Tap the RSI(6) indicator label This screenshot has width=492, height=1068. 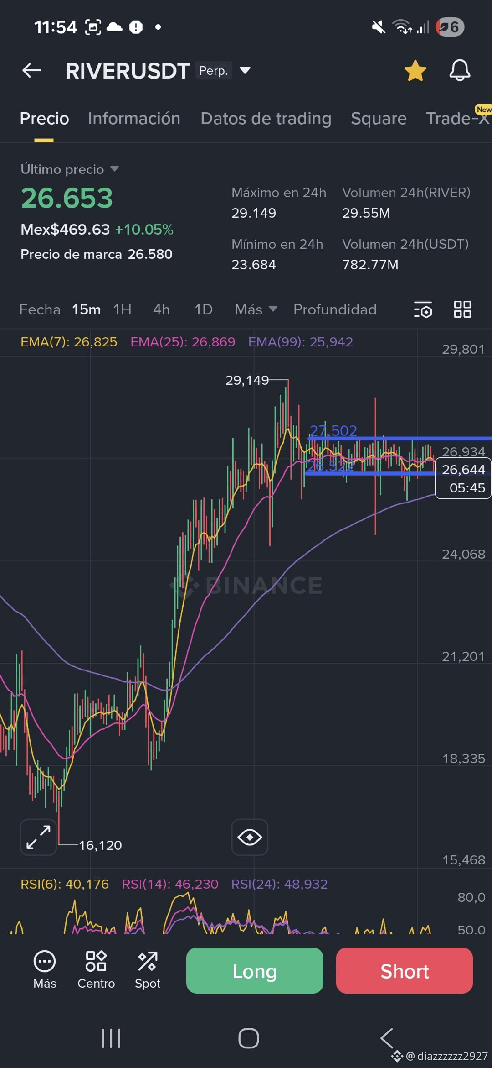65,884
